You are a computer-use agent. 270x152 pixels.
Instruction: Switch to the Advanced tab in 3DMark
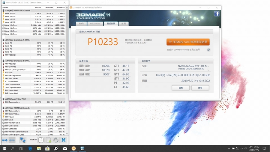tap(95, 24)
